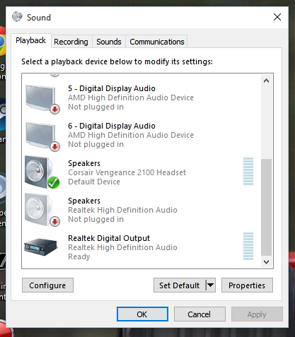The height and width of the screenshot is (337, 295).
Task: Select 'Corsair Vengeance 2100 Headset' text
Action: tap(127, 172)
